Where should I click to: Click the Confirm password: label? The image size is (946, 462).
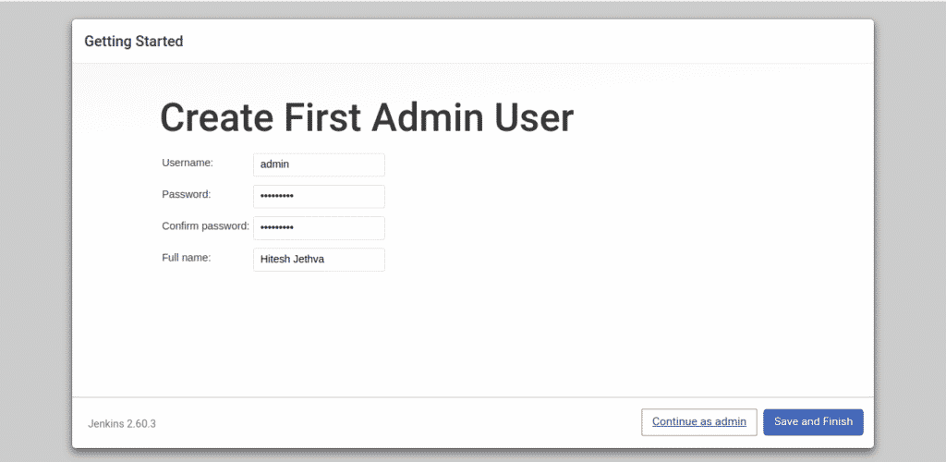click(x=206, y=226)
